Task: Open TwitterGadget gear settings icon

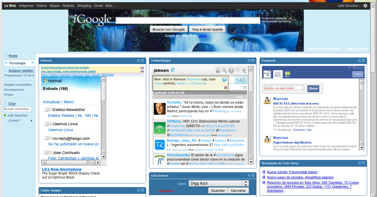Action: 231,71
